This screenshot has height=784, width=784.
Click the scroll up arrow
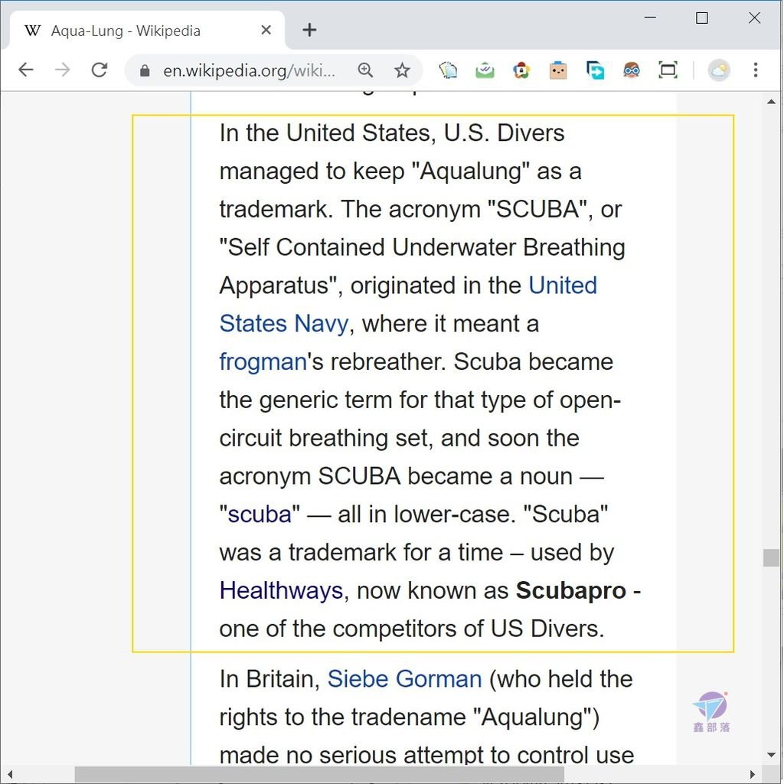click(x=771, y=102)
